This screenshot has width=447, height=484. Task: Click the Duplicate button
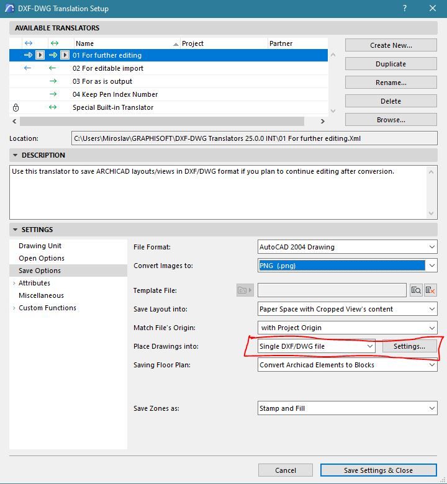[391, 64]
